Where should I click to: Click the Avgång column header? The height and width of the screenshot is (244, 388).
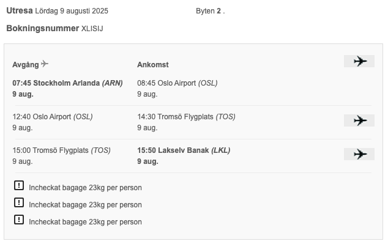(26, 65)
